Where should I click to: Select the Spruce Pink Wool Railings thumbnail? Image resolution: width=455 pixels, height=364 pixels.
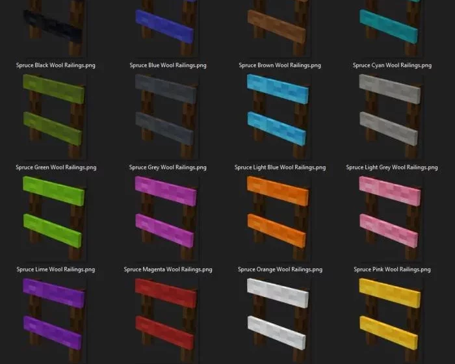(x=389, y=213)
